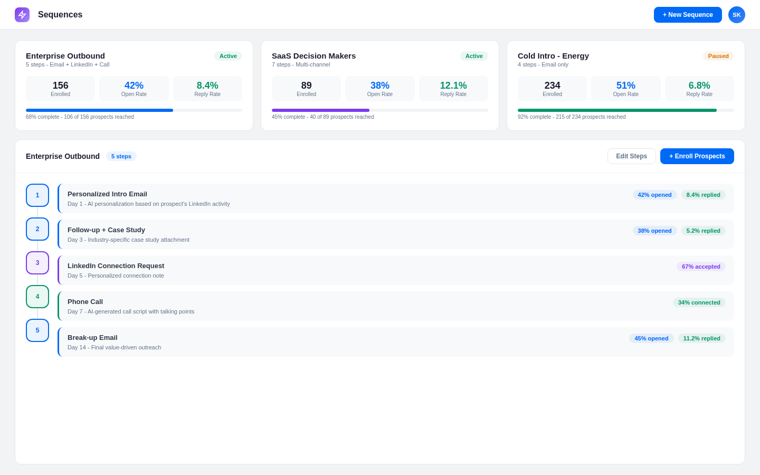This screenshot has height=475, width=760.
Task: Click the Sequences page title
Action: [60, 15]
